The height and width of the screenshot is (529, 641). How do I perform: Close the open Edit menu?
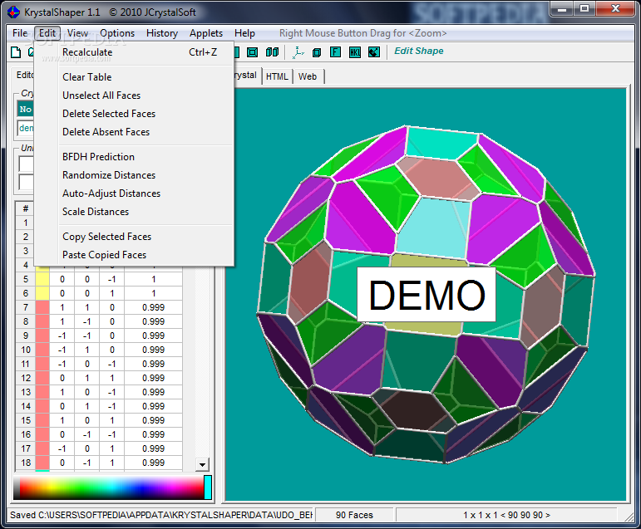pyautogui.click(x=47, y=33)
